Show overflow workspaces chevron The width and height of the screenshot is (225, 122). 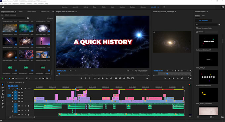(164, 7)
